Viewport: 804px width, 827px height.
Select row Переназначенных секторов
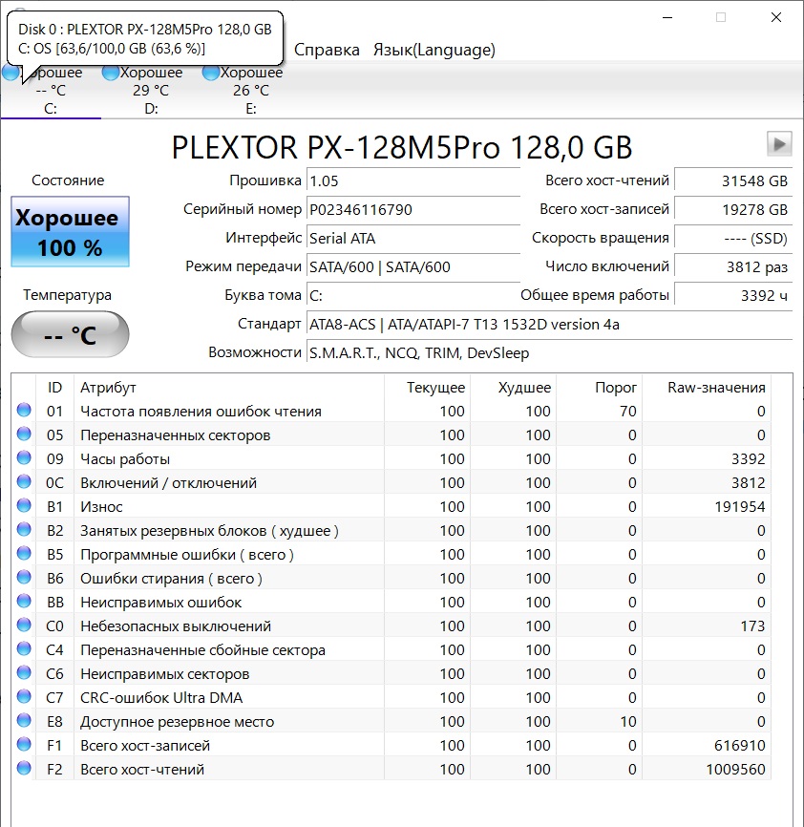tap(392, 435)
